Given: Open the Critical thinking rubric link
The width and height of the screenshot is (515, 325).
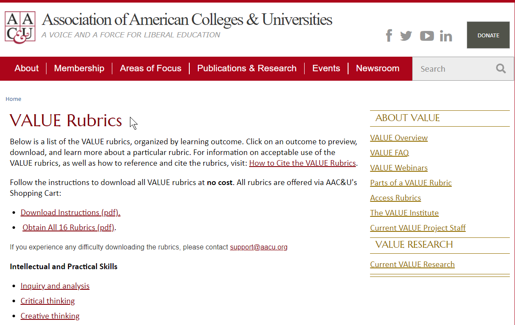Looking at the screenshot, I should (x=48, y=301).
